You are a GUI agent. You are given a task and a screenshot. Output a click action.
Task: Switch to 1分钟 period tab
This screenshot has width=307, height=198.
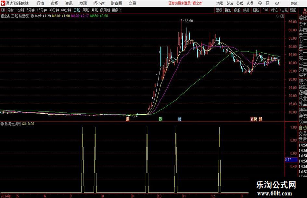point(20,10)
